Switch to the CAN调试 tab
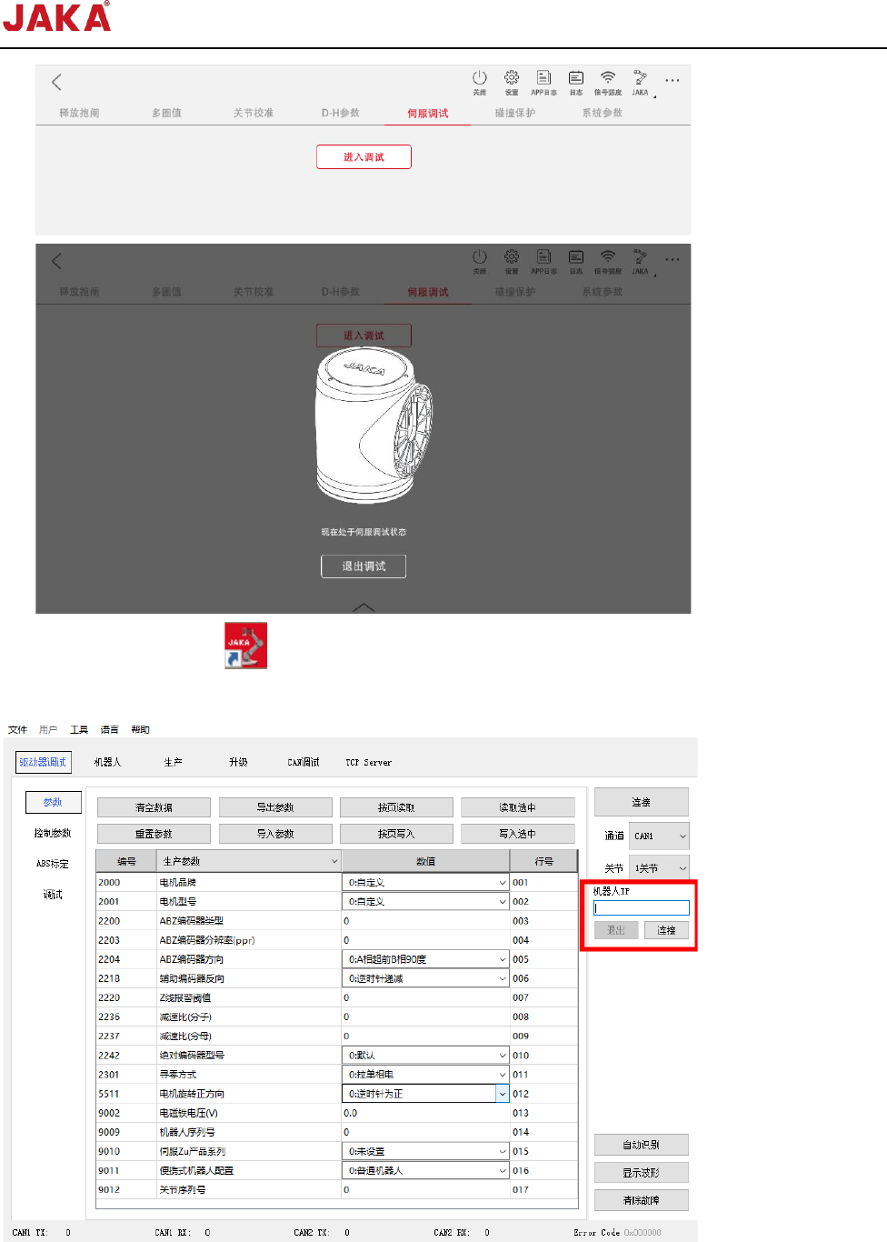The height and width of the screenshot is (1242, 887). (x=304, y=762)
